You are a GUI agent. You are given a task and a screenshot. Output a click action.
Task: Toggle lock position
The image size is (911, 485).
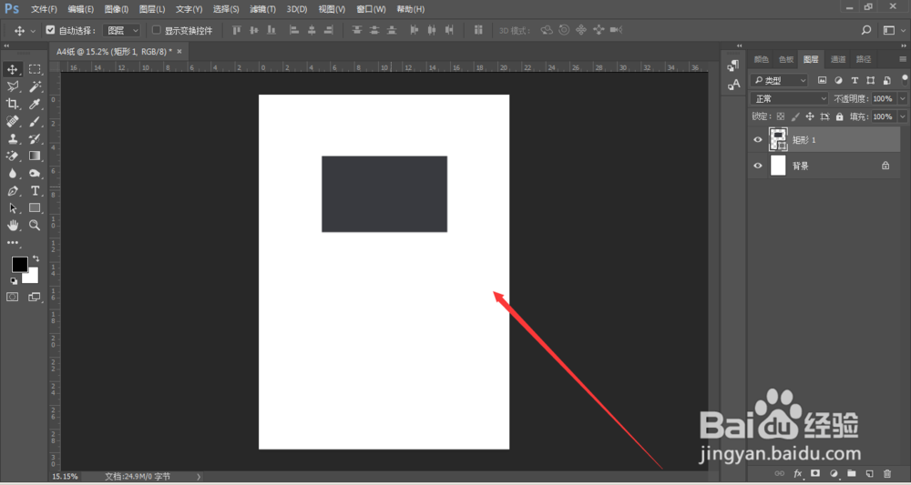coord(810,116)
